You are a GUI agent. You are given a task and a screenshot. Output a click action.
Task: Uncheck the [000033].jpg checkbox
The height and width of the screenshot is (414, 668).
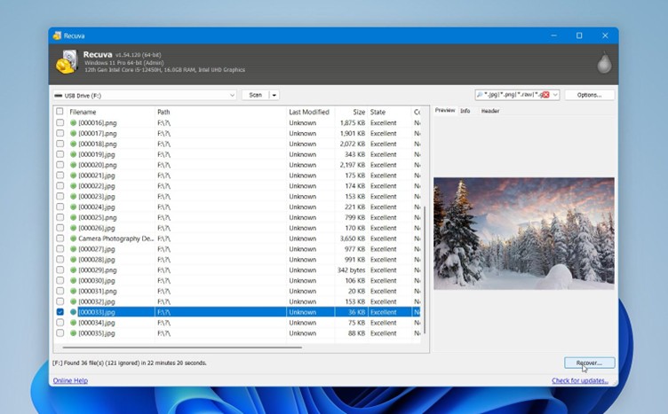[x=60, y=312]
